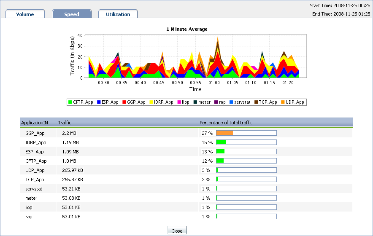Click the Traffic column header

65,123
